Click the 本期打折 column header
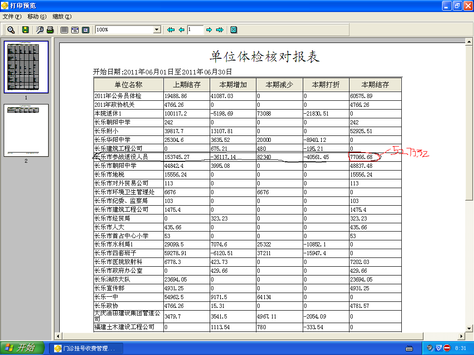Screen dimensions: 474x355 (326, 85)
